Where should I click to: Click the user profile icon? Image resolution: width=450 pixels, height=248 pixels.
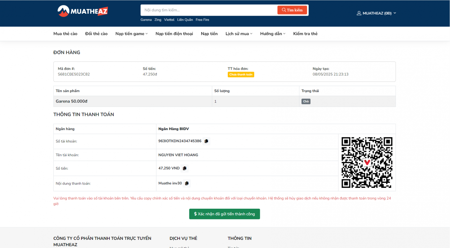click(359, 13)
